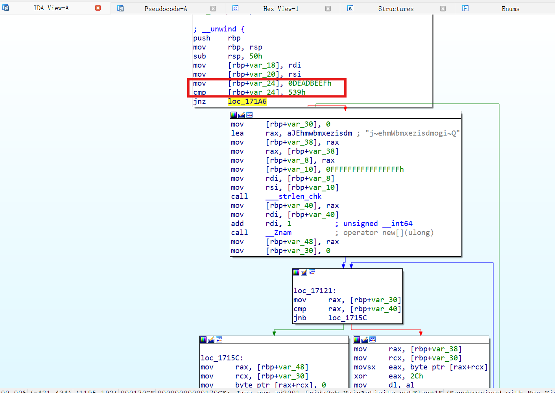Click the 'sub rsp, 50h' instruction
Screen dimensions: 555x393
tap(228, 56)
